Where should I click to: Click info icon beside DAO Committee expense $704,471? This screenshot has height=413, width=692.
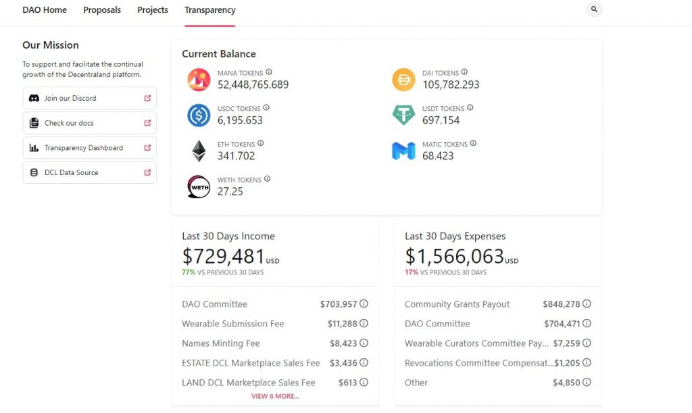587,323
